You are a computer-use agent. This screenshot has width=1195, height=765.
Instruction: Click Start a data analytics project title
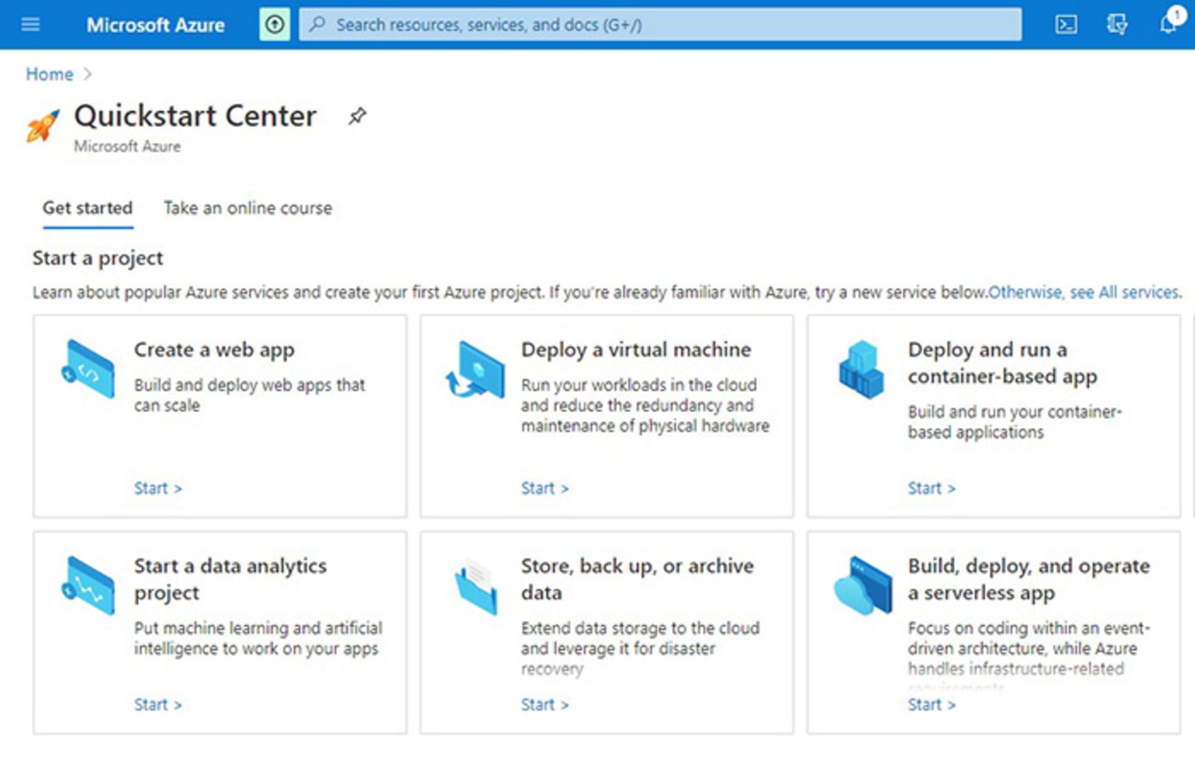230,580
